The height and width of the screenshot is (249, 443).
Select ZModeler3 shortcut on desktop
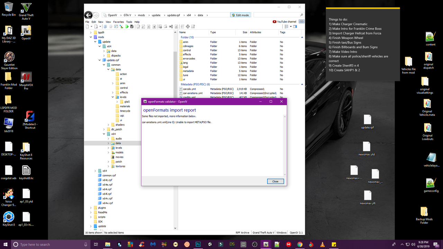(30, 120)
